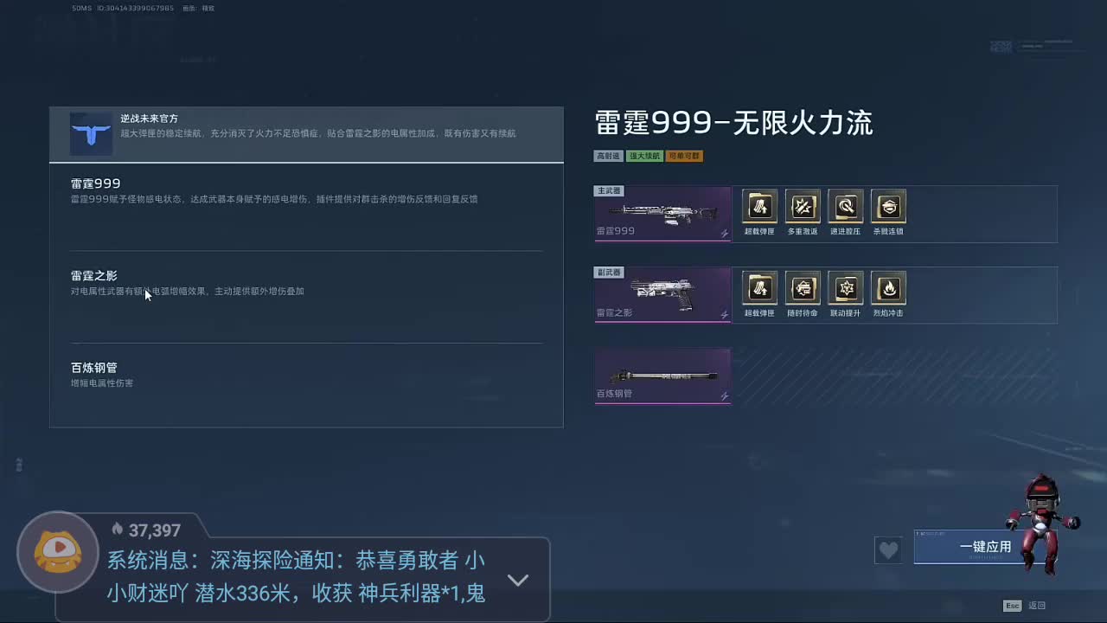
Task: Click the orange streamer avatar icon
Action: [x=58, y=553]
